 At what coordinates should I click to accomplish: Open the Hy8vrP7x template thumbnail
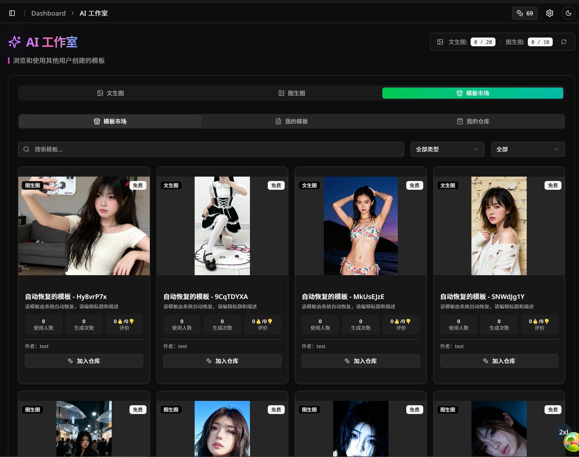click(84, 226)
